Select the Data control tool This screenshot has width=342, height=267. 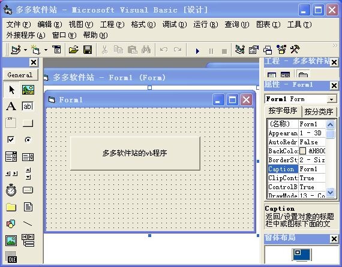(28, 240)
